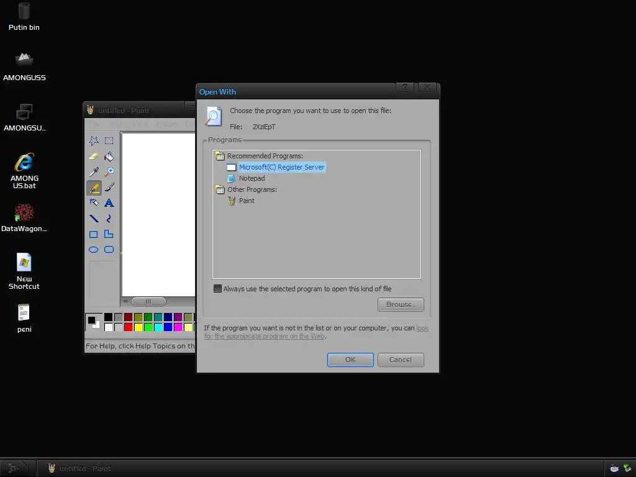Click the Paint horizontal scrollbar thumb

[x=148, y=301]
